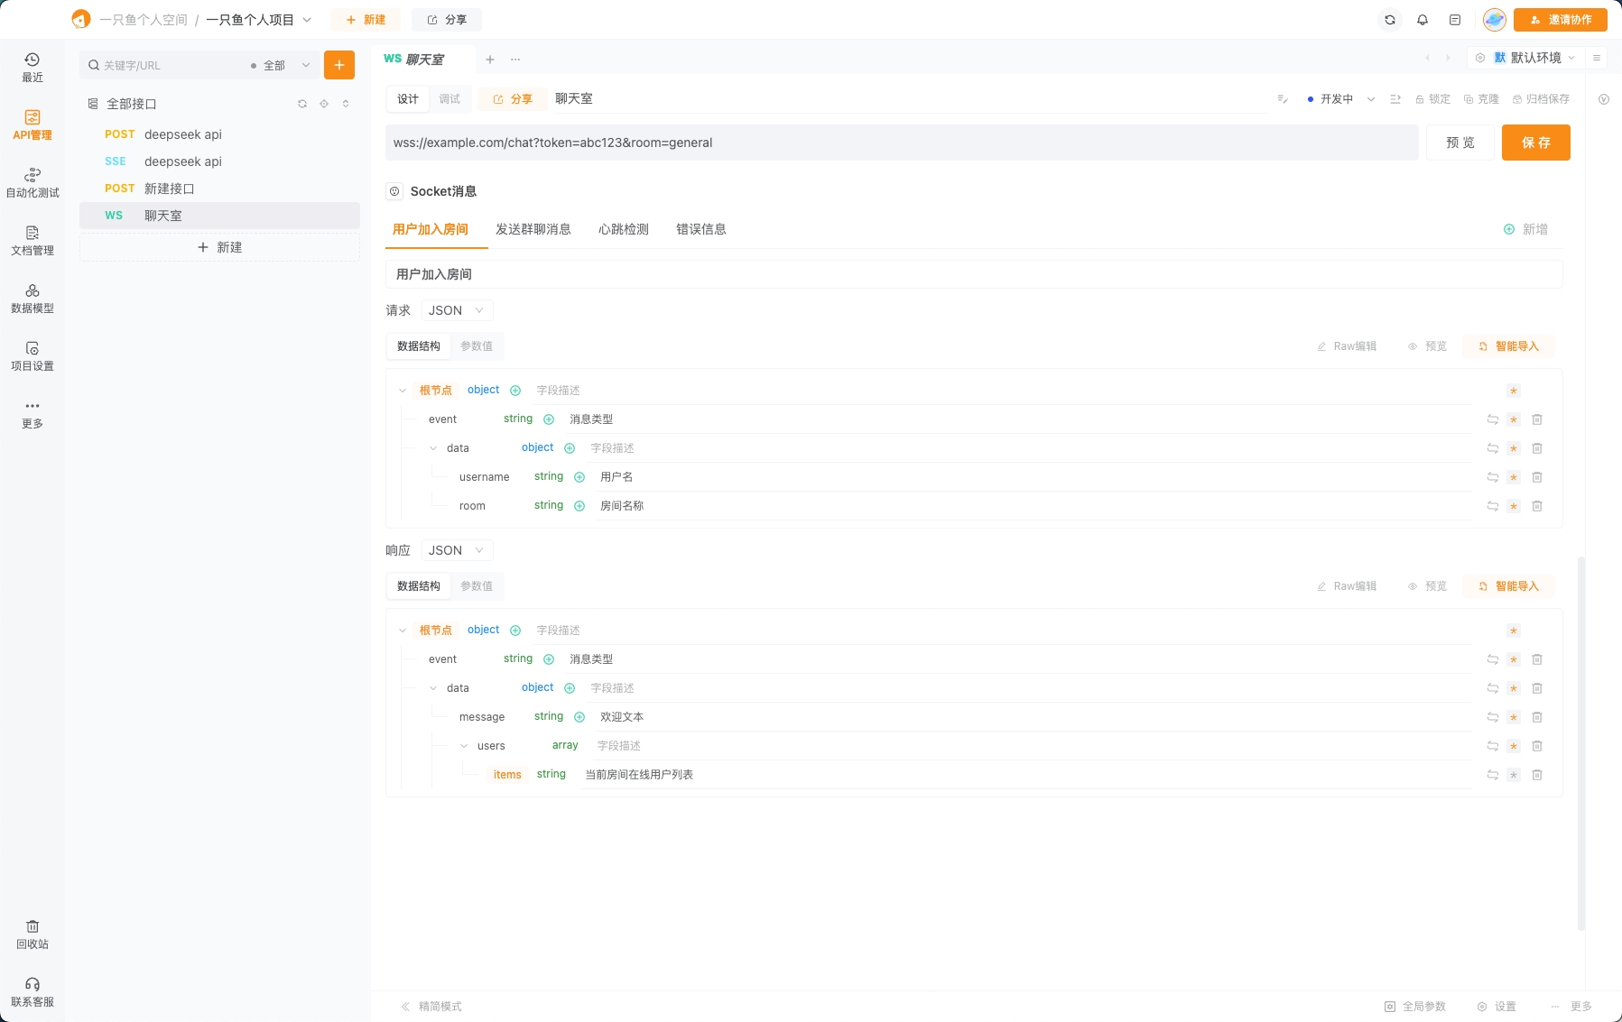Screen dimensions: 1622x1022
Task: Open the 请求 JSON format dropdown
Action: [x=457, y=310]
